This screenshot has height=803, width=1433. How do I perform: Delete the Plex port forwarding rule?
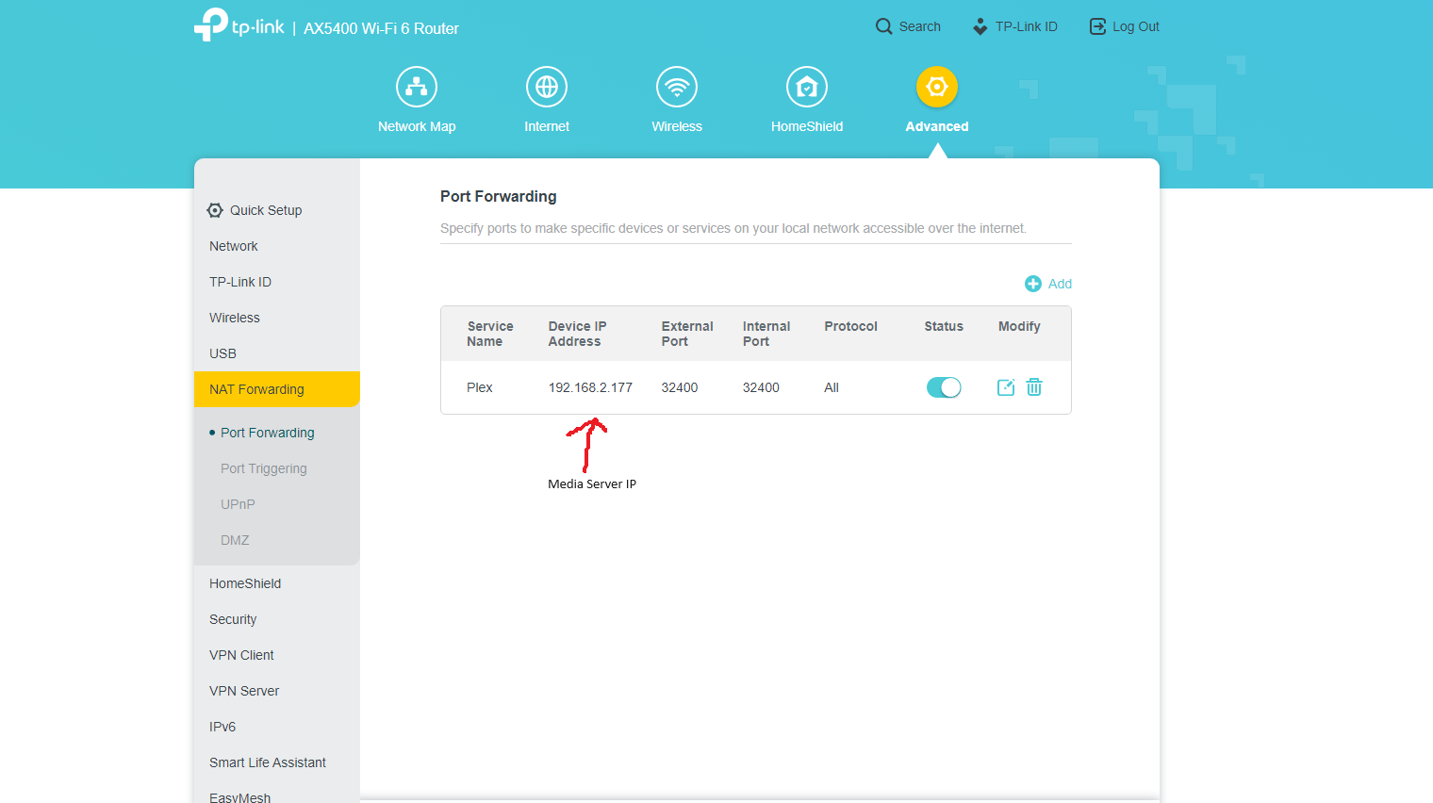(x=1034, y=387)
